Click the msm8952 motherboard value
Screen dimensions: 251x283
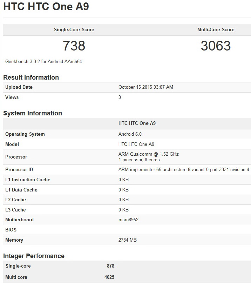(x=128, y=220)
